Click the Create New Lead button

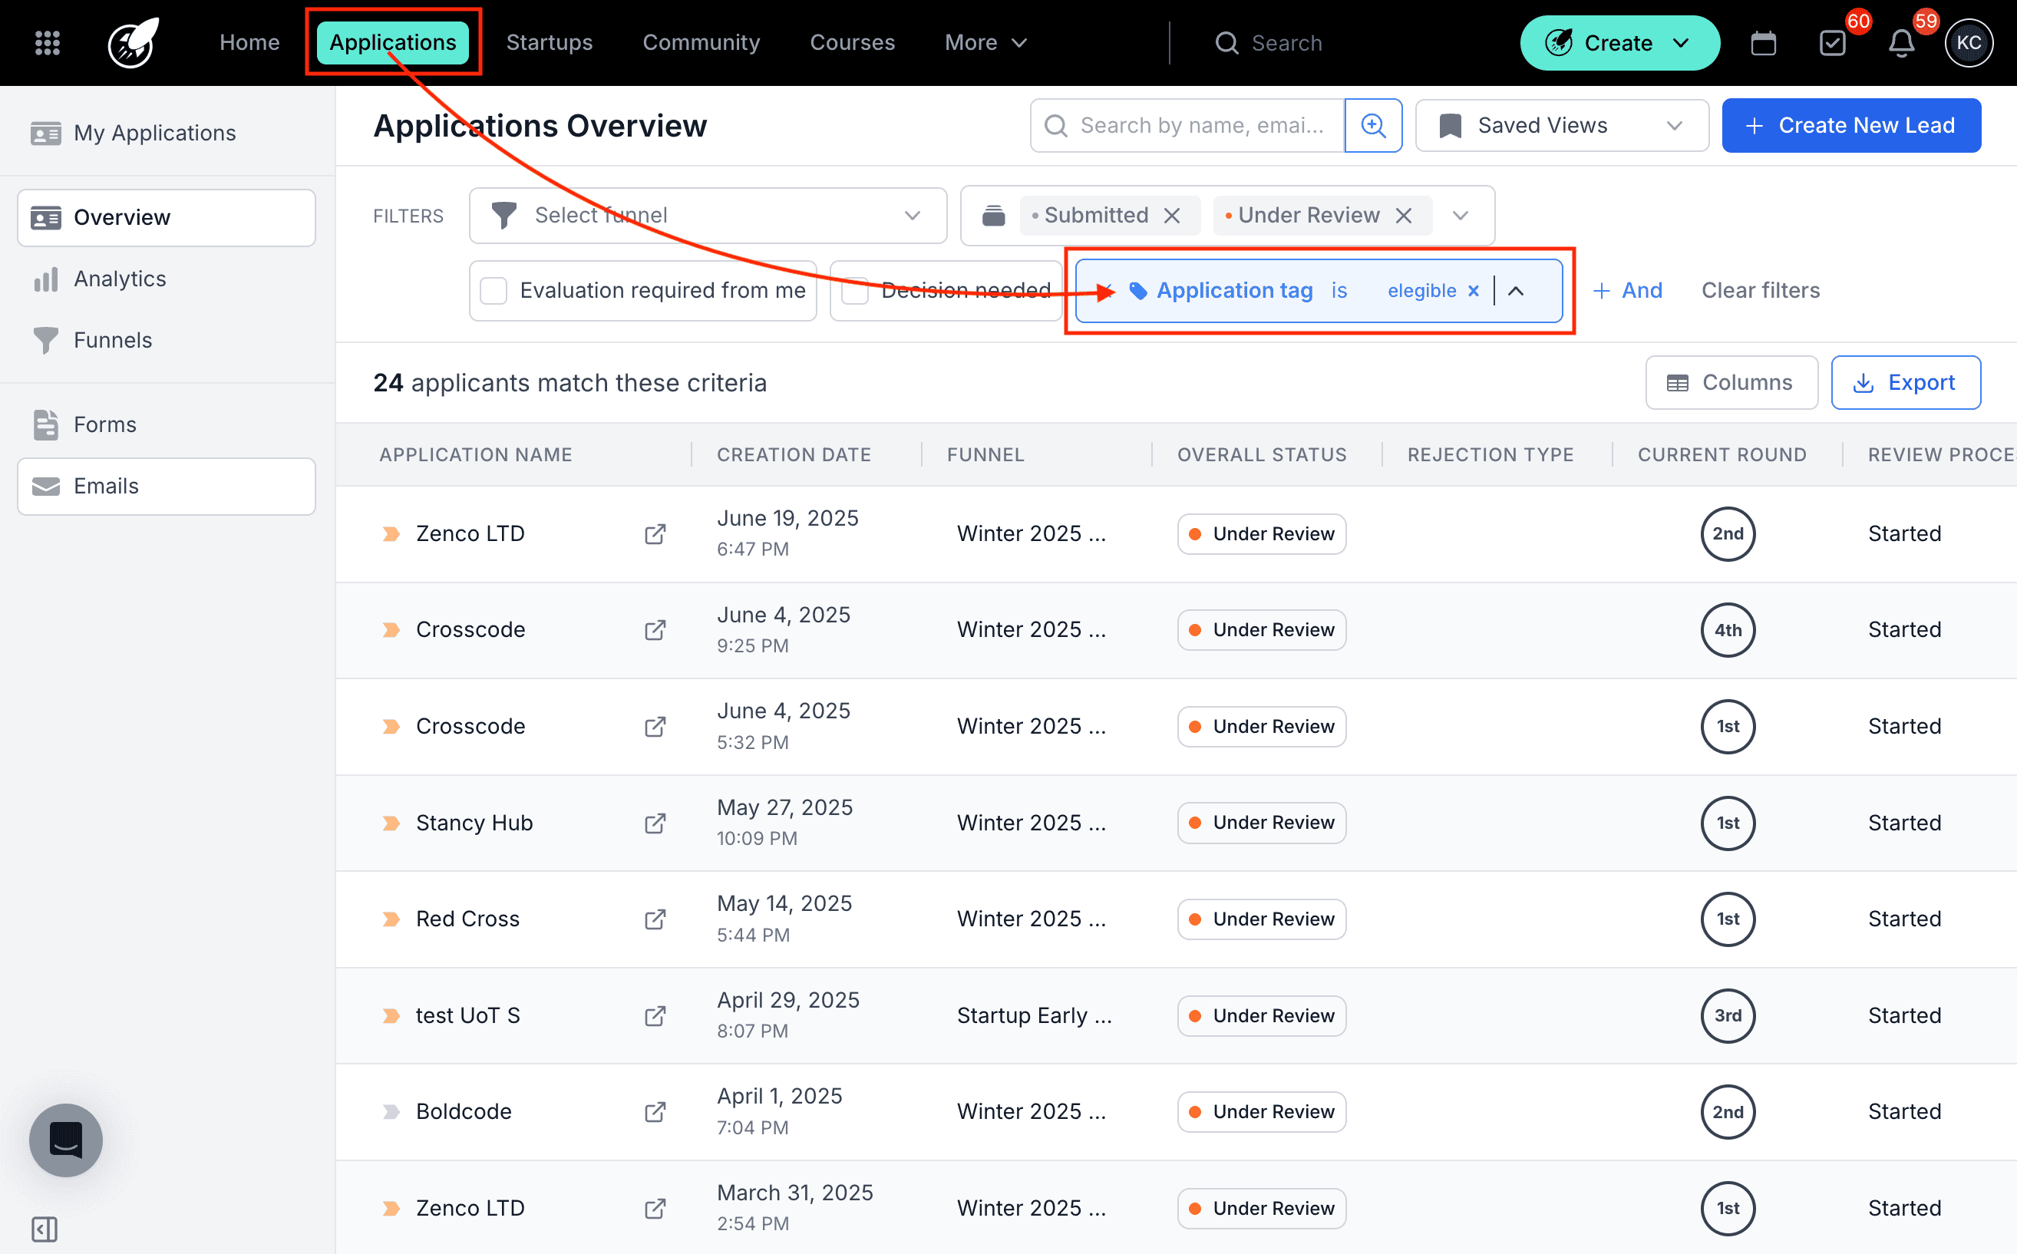click(1850, 125)
